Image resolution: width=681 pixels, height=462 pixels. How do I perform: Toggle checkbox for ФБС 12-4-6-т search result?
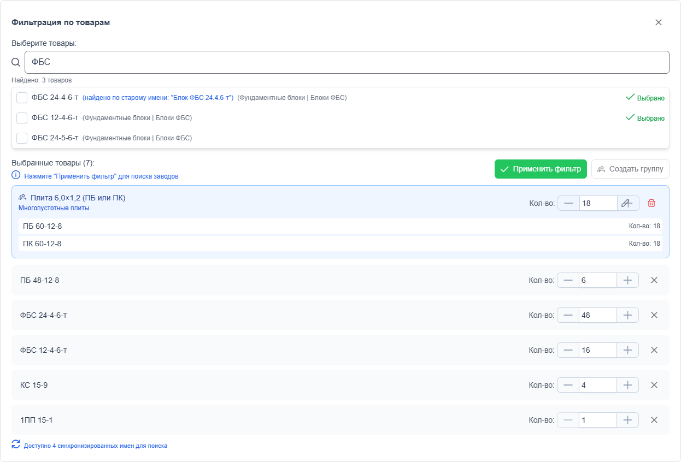pyautogui.click(x=22, y=118)
